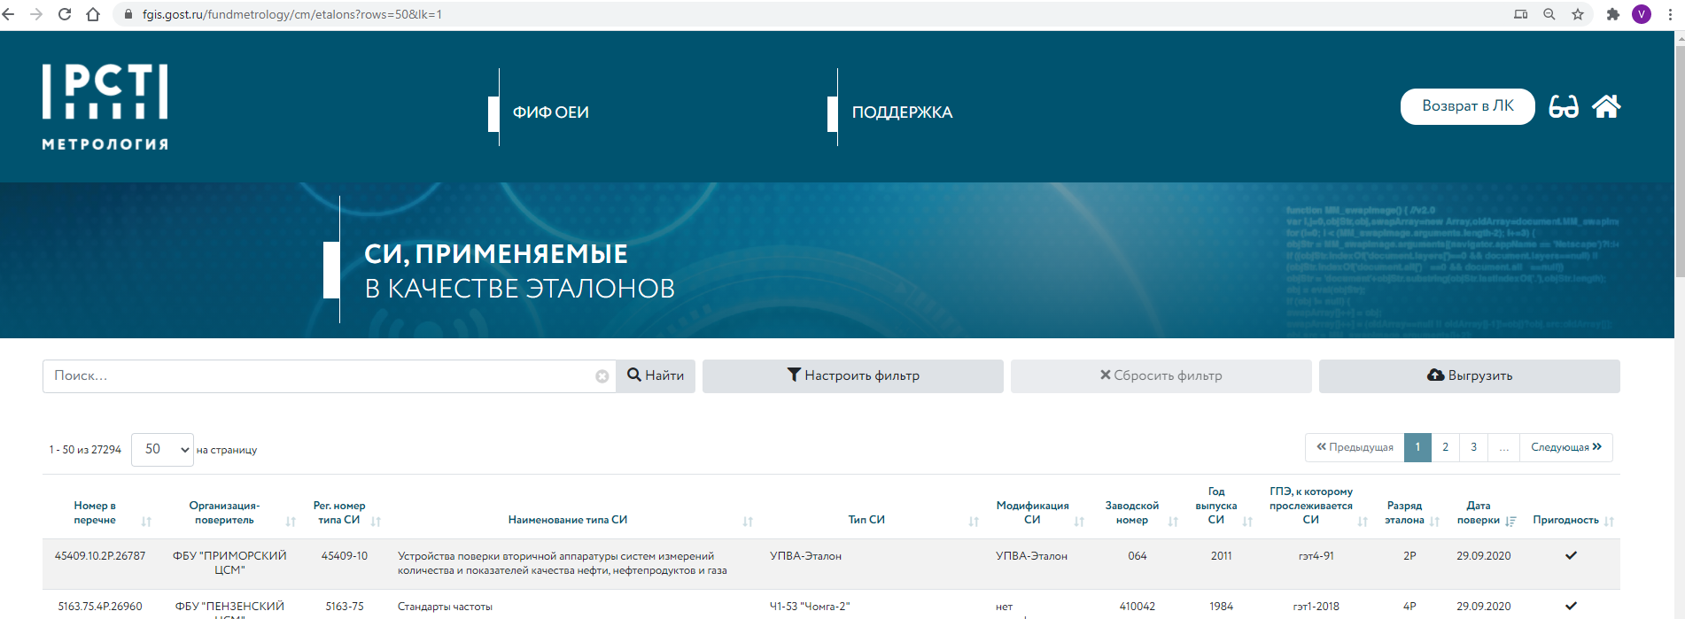
Task: Click the home icon in header
Action: pos(1606,106)
